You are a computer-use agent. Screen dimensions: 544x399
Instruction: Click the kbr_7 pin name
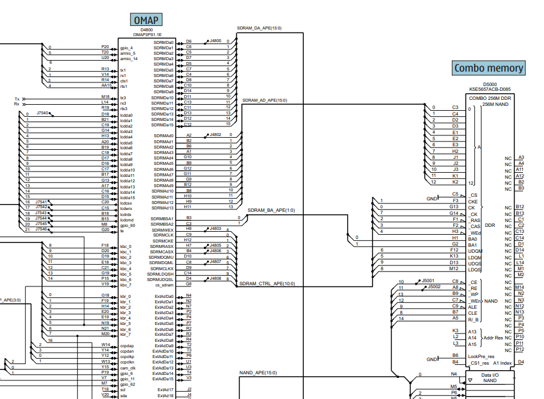point(126,335)
